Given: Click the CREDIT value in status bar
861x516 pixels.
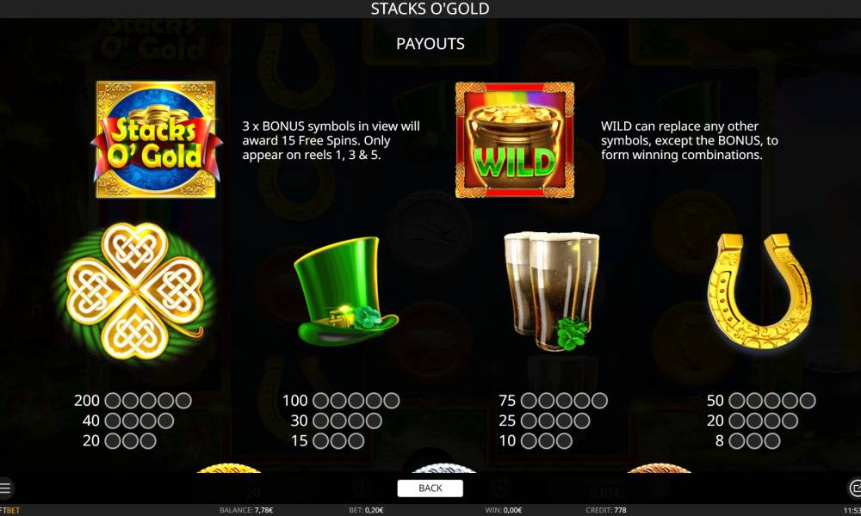Looking at the screenshot, I should tap(606, 510).
